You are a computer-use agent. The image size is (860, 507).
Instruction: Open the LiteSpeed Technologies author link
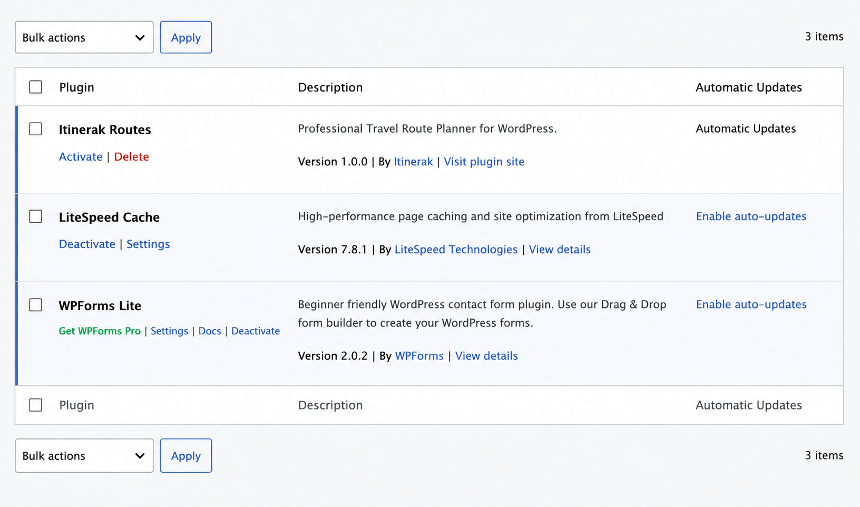(456, 250)
